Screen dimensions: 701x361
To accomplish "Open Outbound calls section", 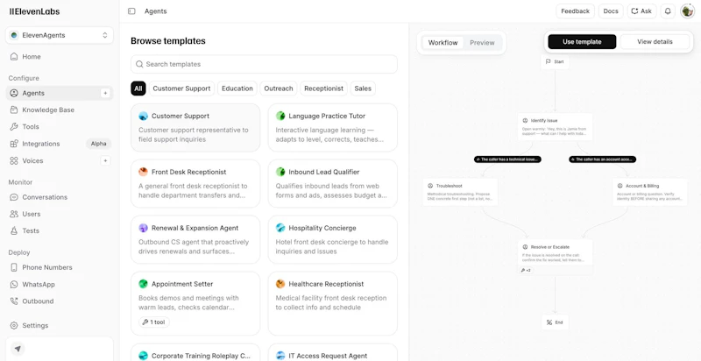I will click(59, 301).
